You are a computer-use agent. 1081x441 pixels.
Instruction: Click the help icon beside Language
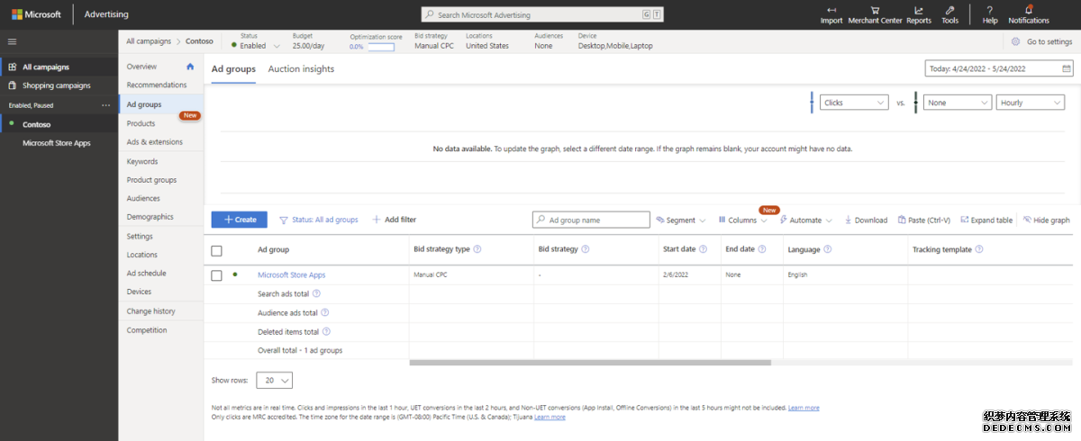pos(827,249)
